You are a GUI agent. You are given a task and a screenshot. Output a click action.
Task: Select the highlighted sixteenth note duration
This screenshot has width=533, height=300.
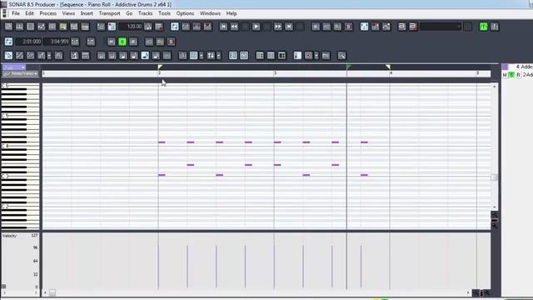pos(145,56)
